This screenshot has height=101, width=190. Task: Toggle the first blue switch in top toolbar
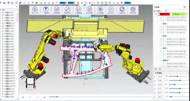(63, 3)
